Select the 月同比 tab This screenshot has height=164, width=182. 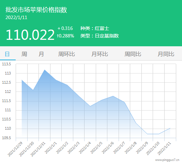166,54
